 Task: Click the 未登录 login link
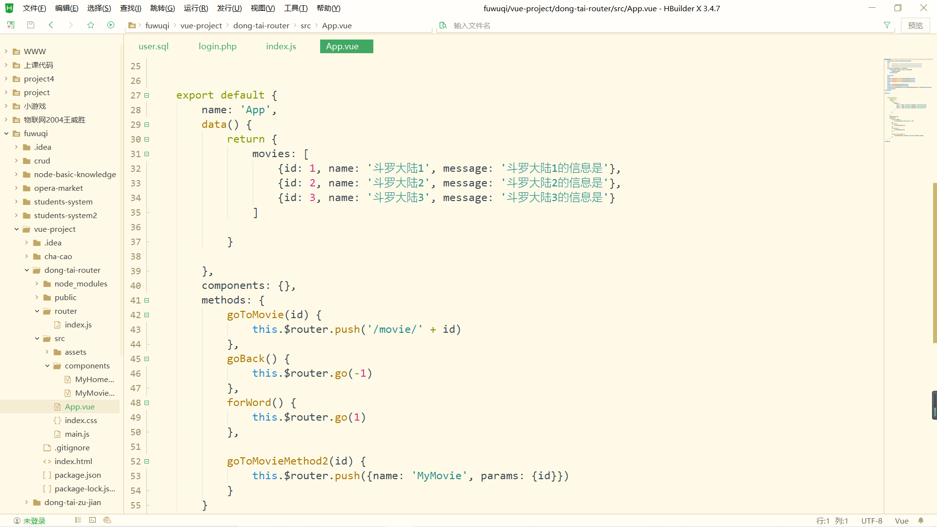(x=34, y=521)
